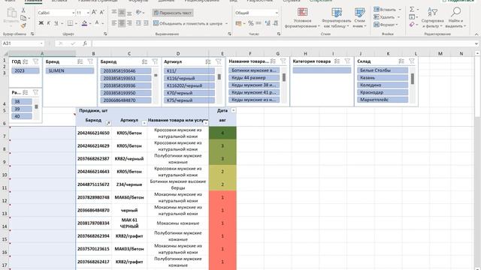Increase decimal places

pos(268,23)
